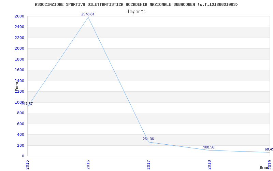The width and height of the screenshot is (273, 171).
Task: Click the 0 y-axis tick label
Action: (23, 156)
